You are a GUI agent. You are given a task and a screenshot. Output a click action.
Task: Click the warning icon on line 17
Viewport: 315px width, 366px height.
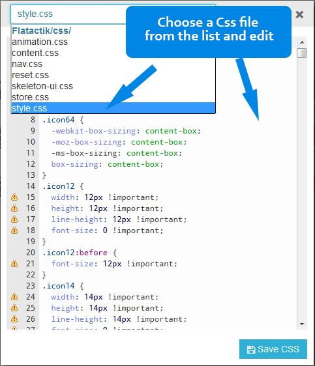(14, 219)
